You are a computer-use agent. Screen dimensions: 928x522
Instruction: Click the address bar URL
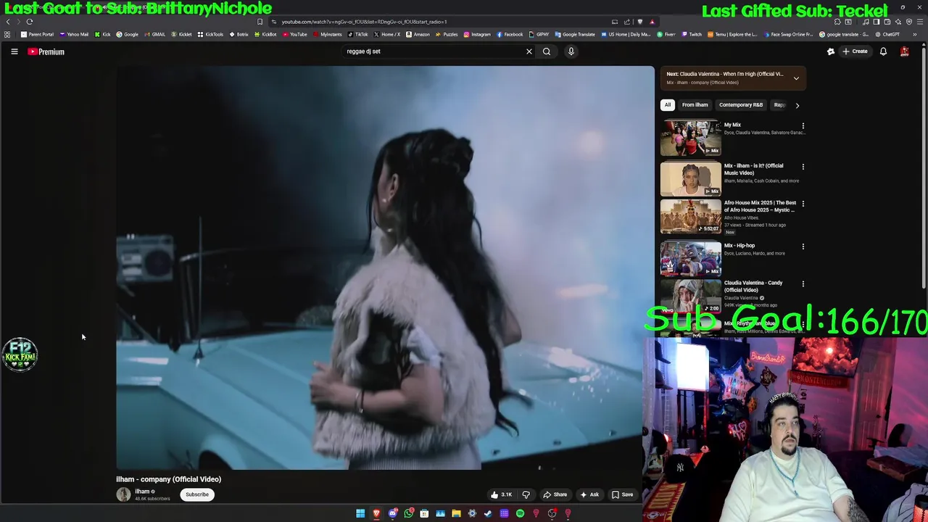pos(364,22)
